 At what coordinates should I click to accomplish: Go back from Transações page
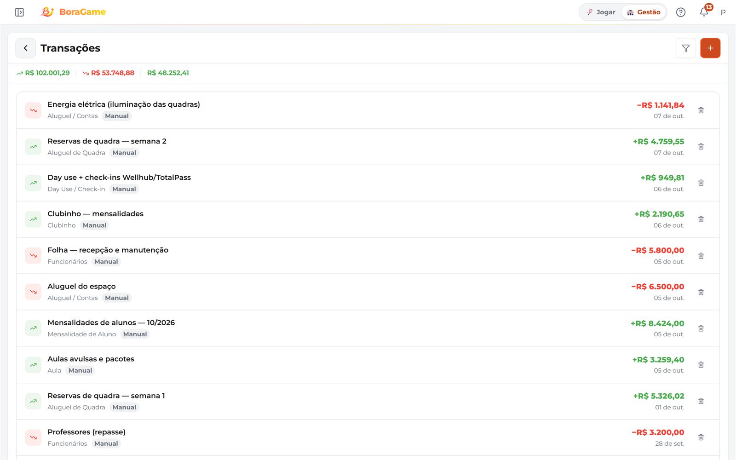pos(26,48)
